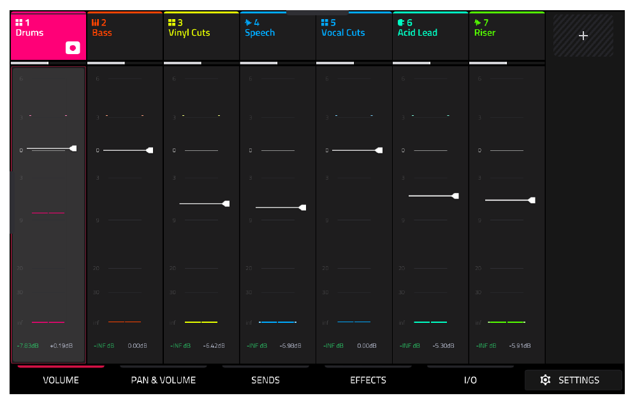Click the -INF dB peak reading on Riser
This screenshot has height=405, width=635.
pyautogui.click(x=486, y=346)
